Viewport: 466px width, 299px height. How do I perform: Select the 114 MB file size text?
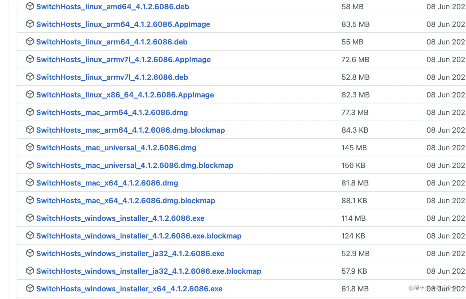point(354,218)
